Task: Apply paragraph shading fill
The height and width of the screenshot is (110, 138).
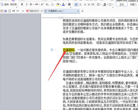Action: [105, 4]
